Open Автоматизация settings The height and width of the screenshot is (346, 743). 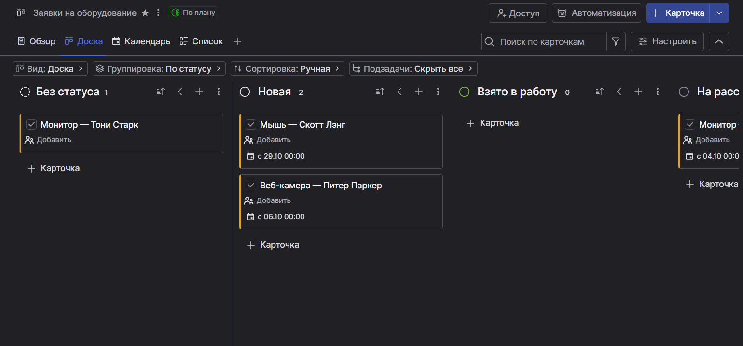click(597, 13)
